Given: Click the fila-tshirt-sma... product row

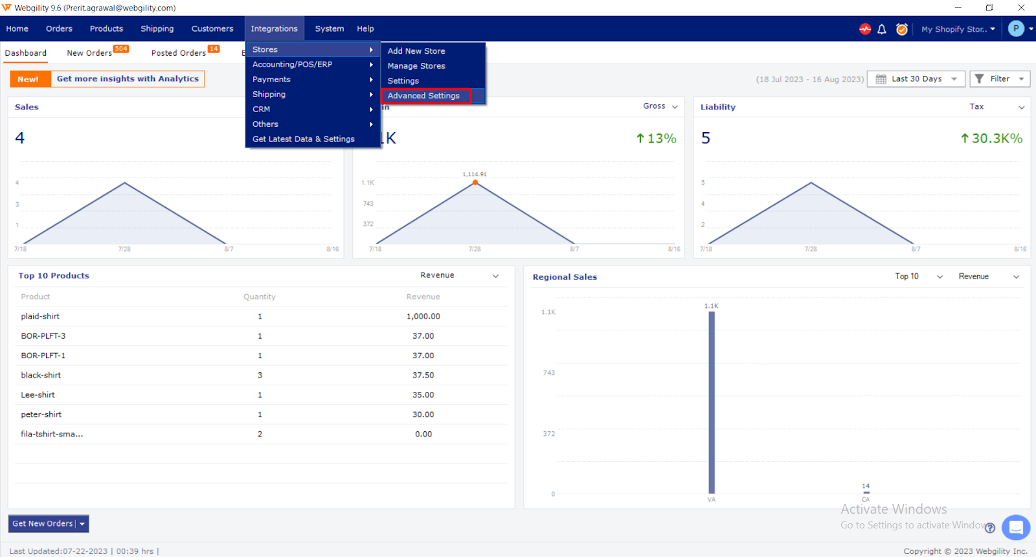Looking at the screenshot, I should 262,434.
